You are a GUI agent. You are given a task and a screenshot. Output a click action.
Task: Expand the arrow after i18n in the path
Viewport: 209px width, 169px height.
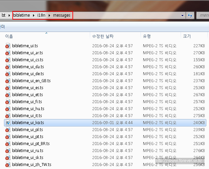point(49,15)
